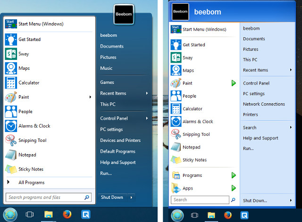Open Control Panel in right menu
This screenshot has width=302, height=222.
pyautogui.click(x=256, y=83)
